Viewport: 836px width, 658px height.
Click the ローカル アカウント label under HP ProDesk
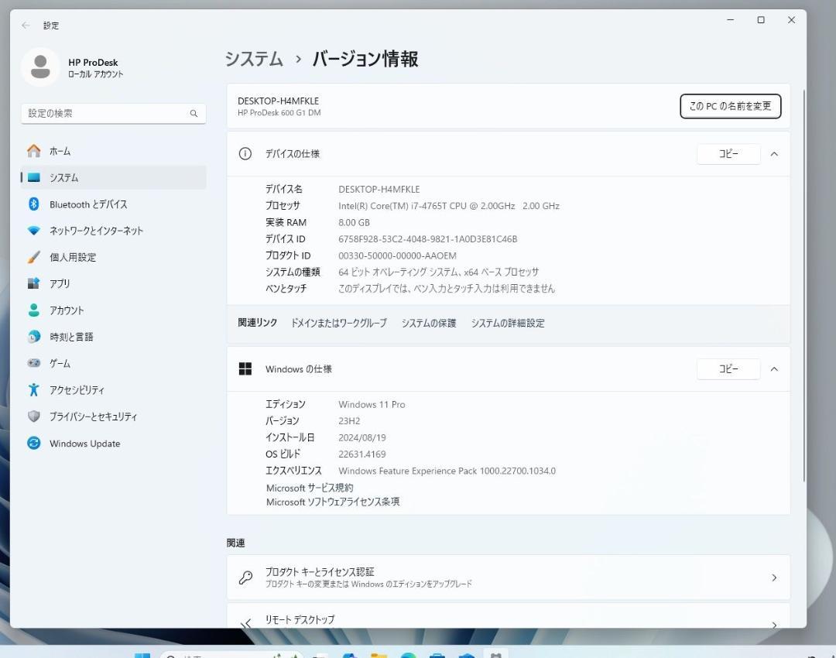(x=95, y=74)
